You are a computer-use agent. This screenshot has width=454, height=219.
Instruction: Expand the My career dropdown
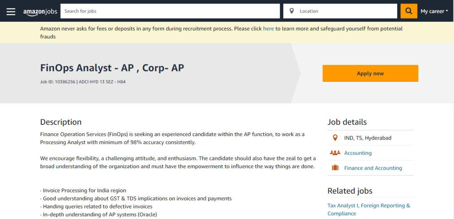(x=434, y=11)
